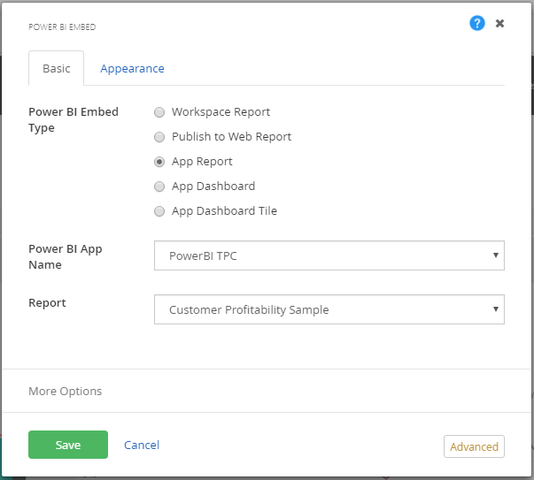Click the green Save button
The image size is (534, 480).
[x=68, y=445]
